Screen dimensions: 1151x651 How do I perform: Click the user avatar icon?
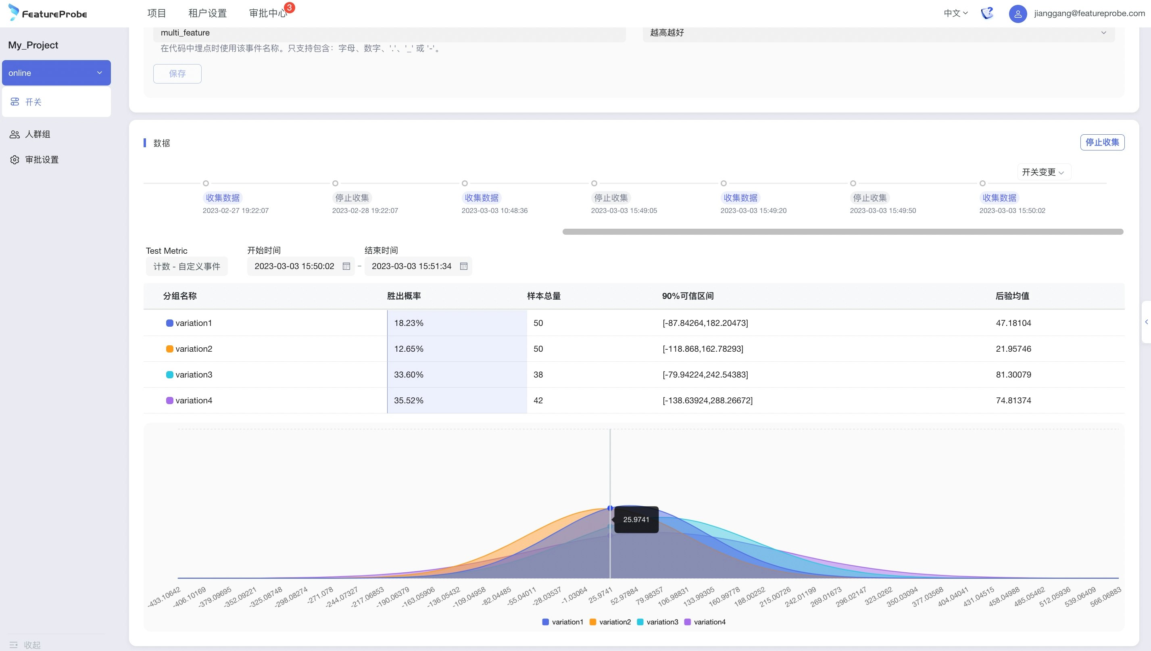tap(1018, 14)
